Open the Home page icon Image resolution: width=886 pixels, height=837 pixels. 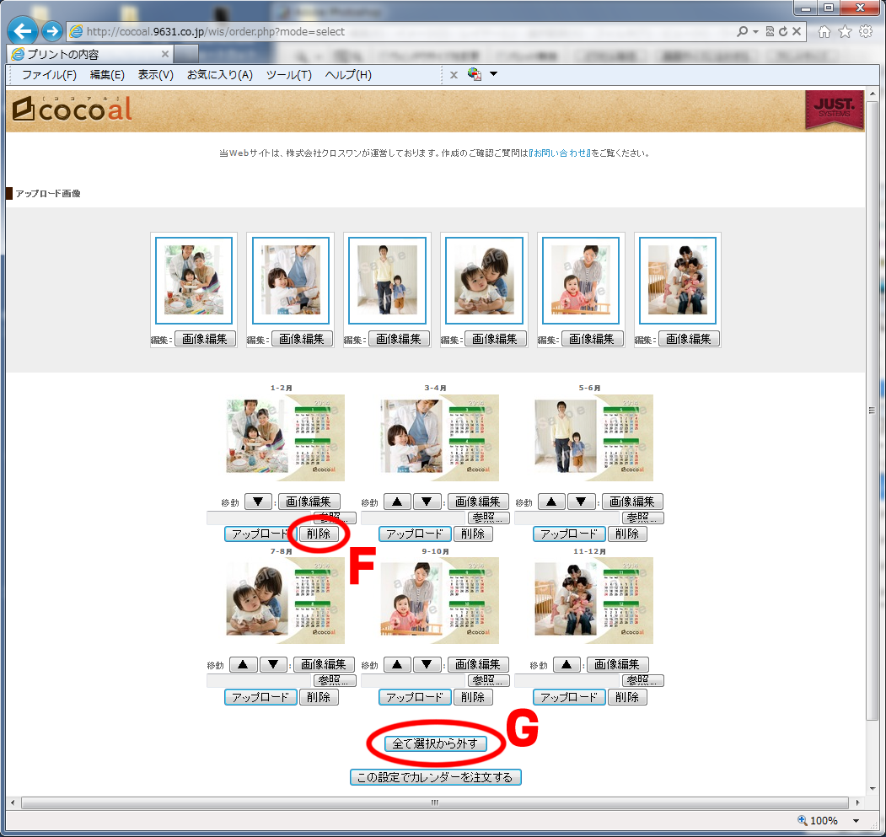[824, 32]
